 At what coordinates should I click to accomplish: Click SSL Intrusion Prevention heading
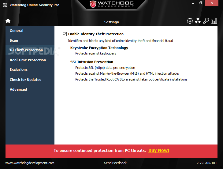(x=92, y=62)
